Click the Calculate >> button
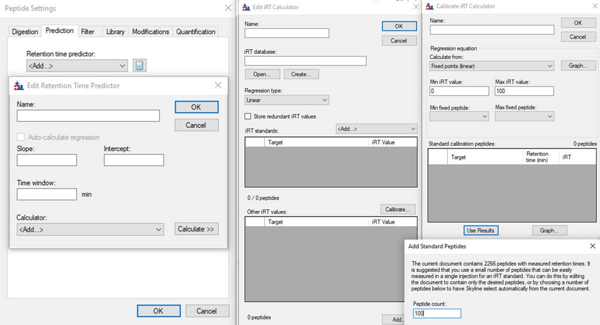The width and height of the screenshot is (600, 325). 196,229
